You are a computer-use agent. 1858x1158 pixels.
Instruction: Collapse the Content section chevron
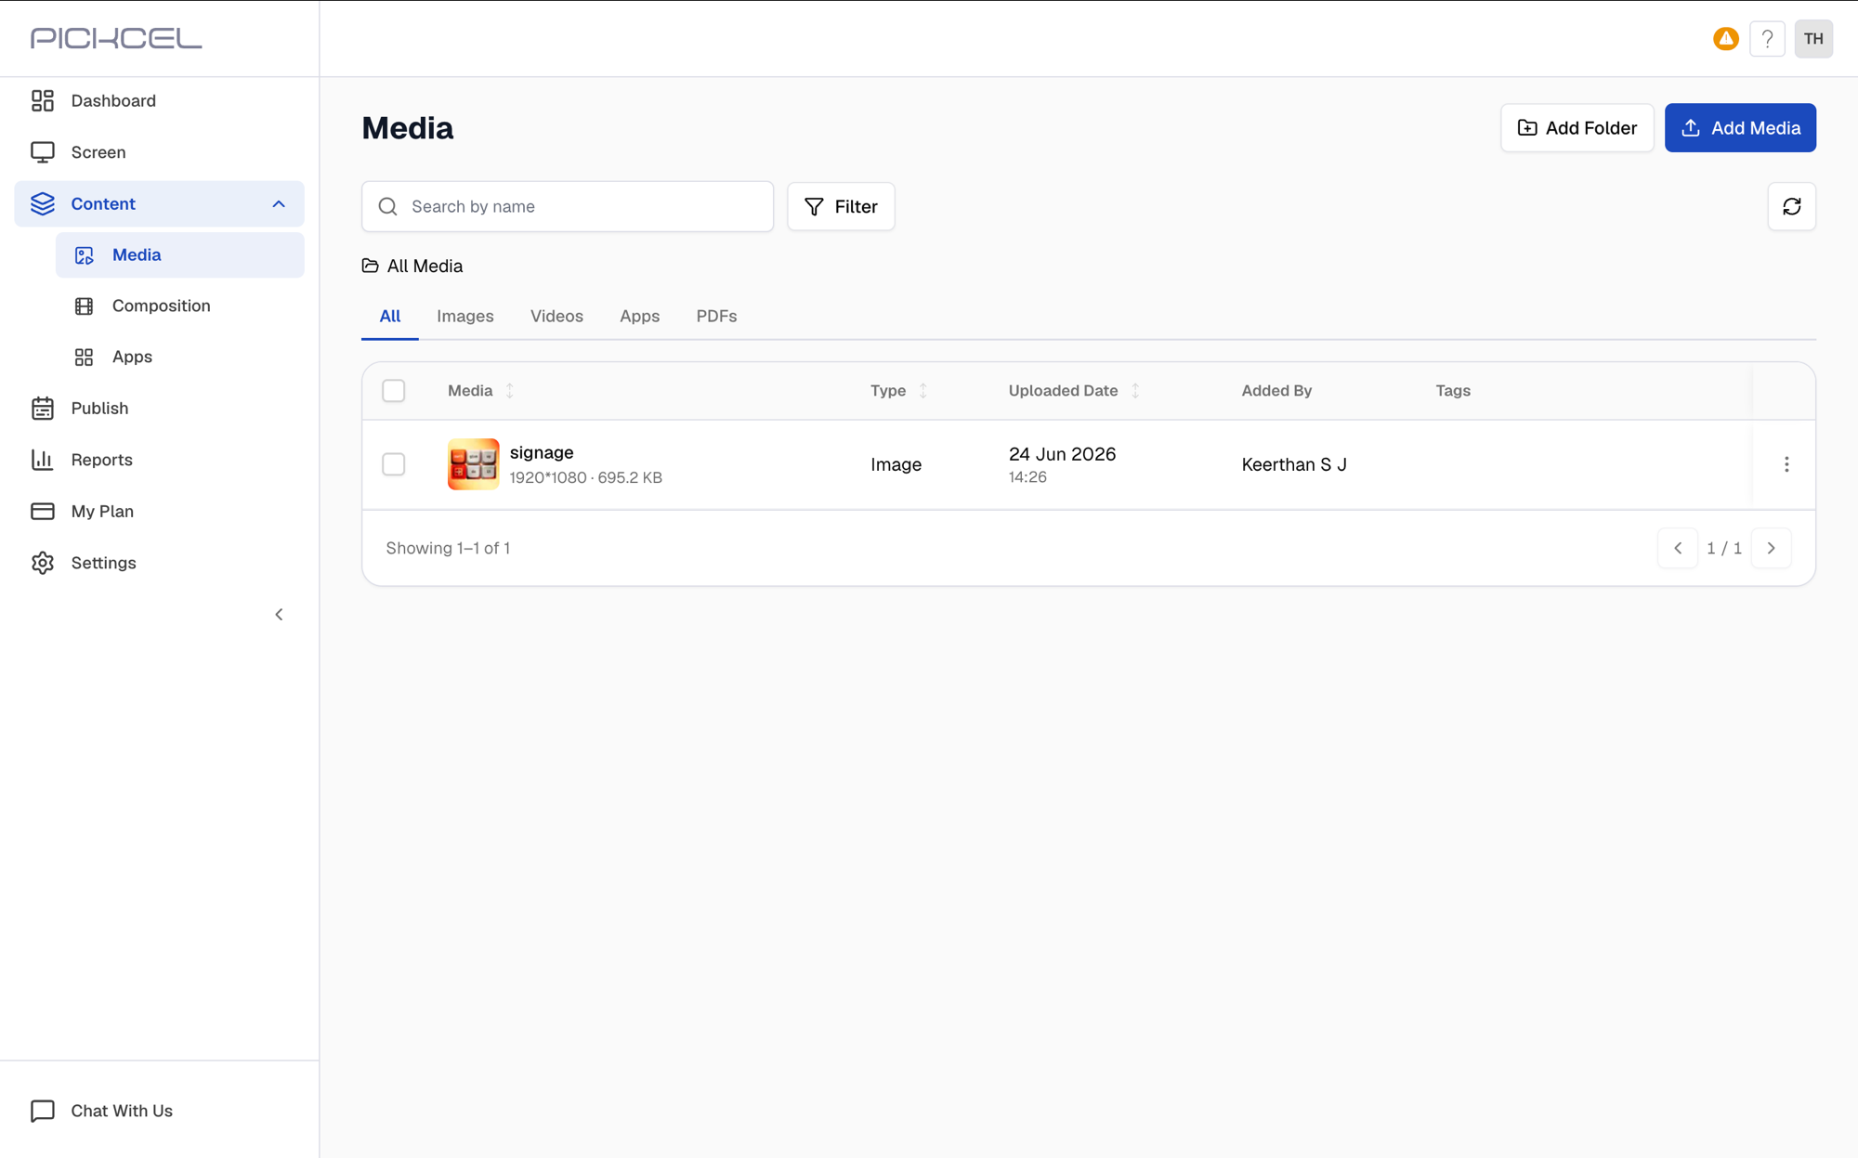[279, 204]
